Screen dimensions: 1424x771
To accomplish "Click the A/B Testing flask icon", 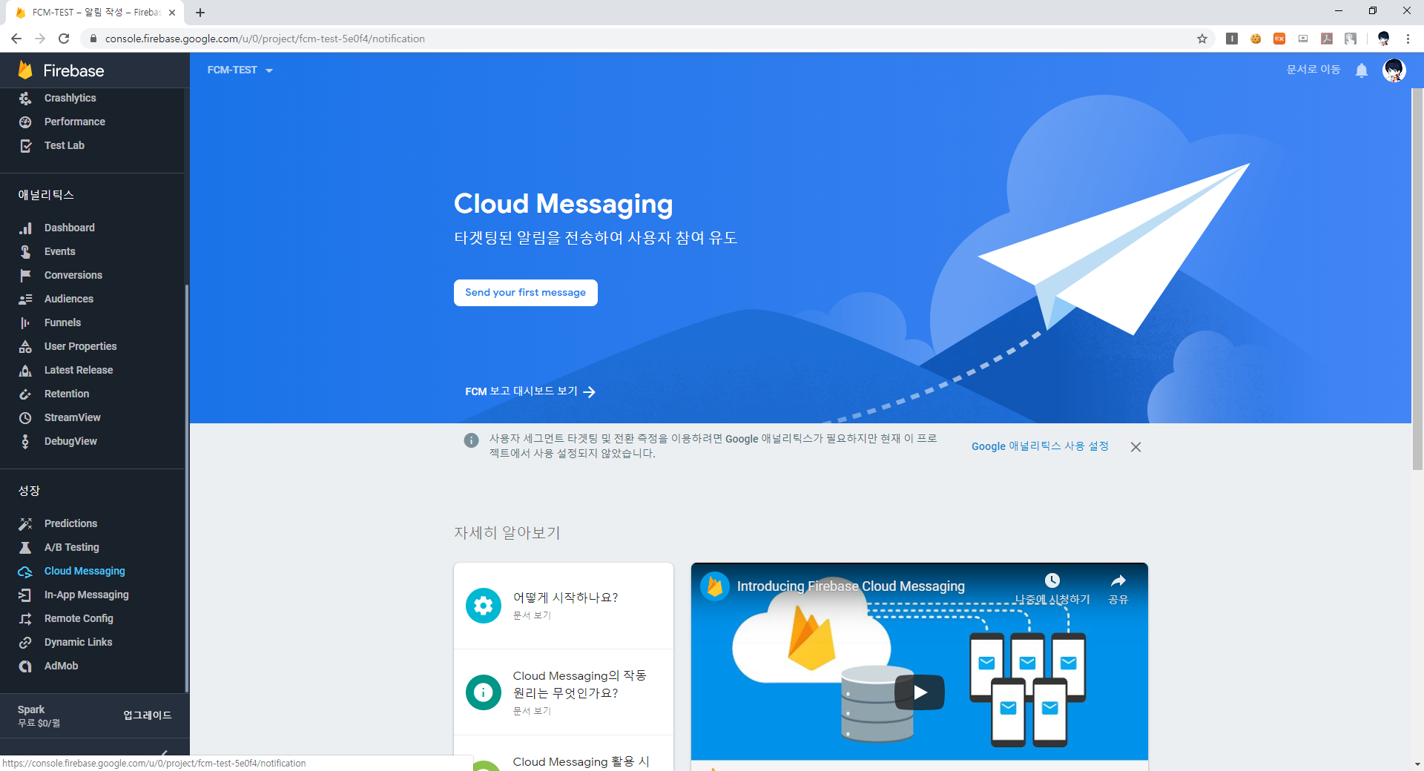I will [25, 547].
